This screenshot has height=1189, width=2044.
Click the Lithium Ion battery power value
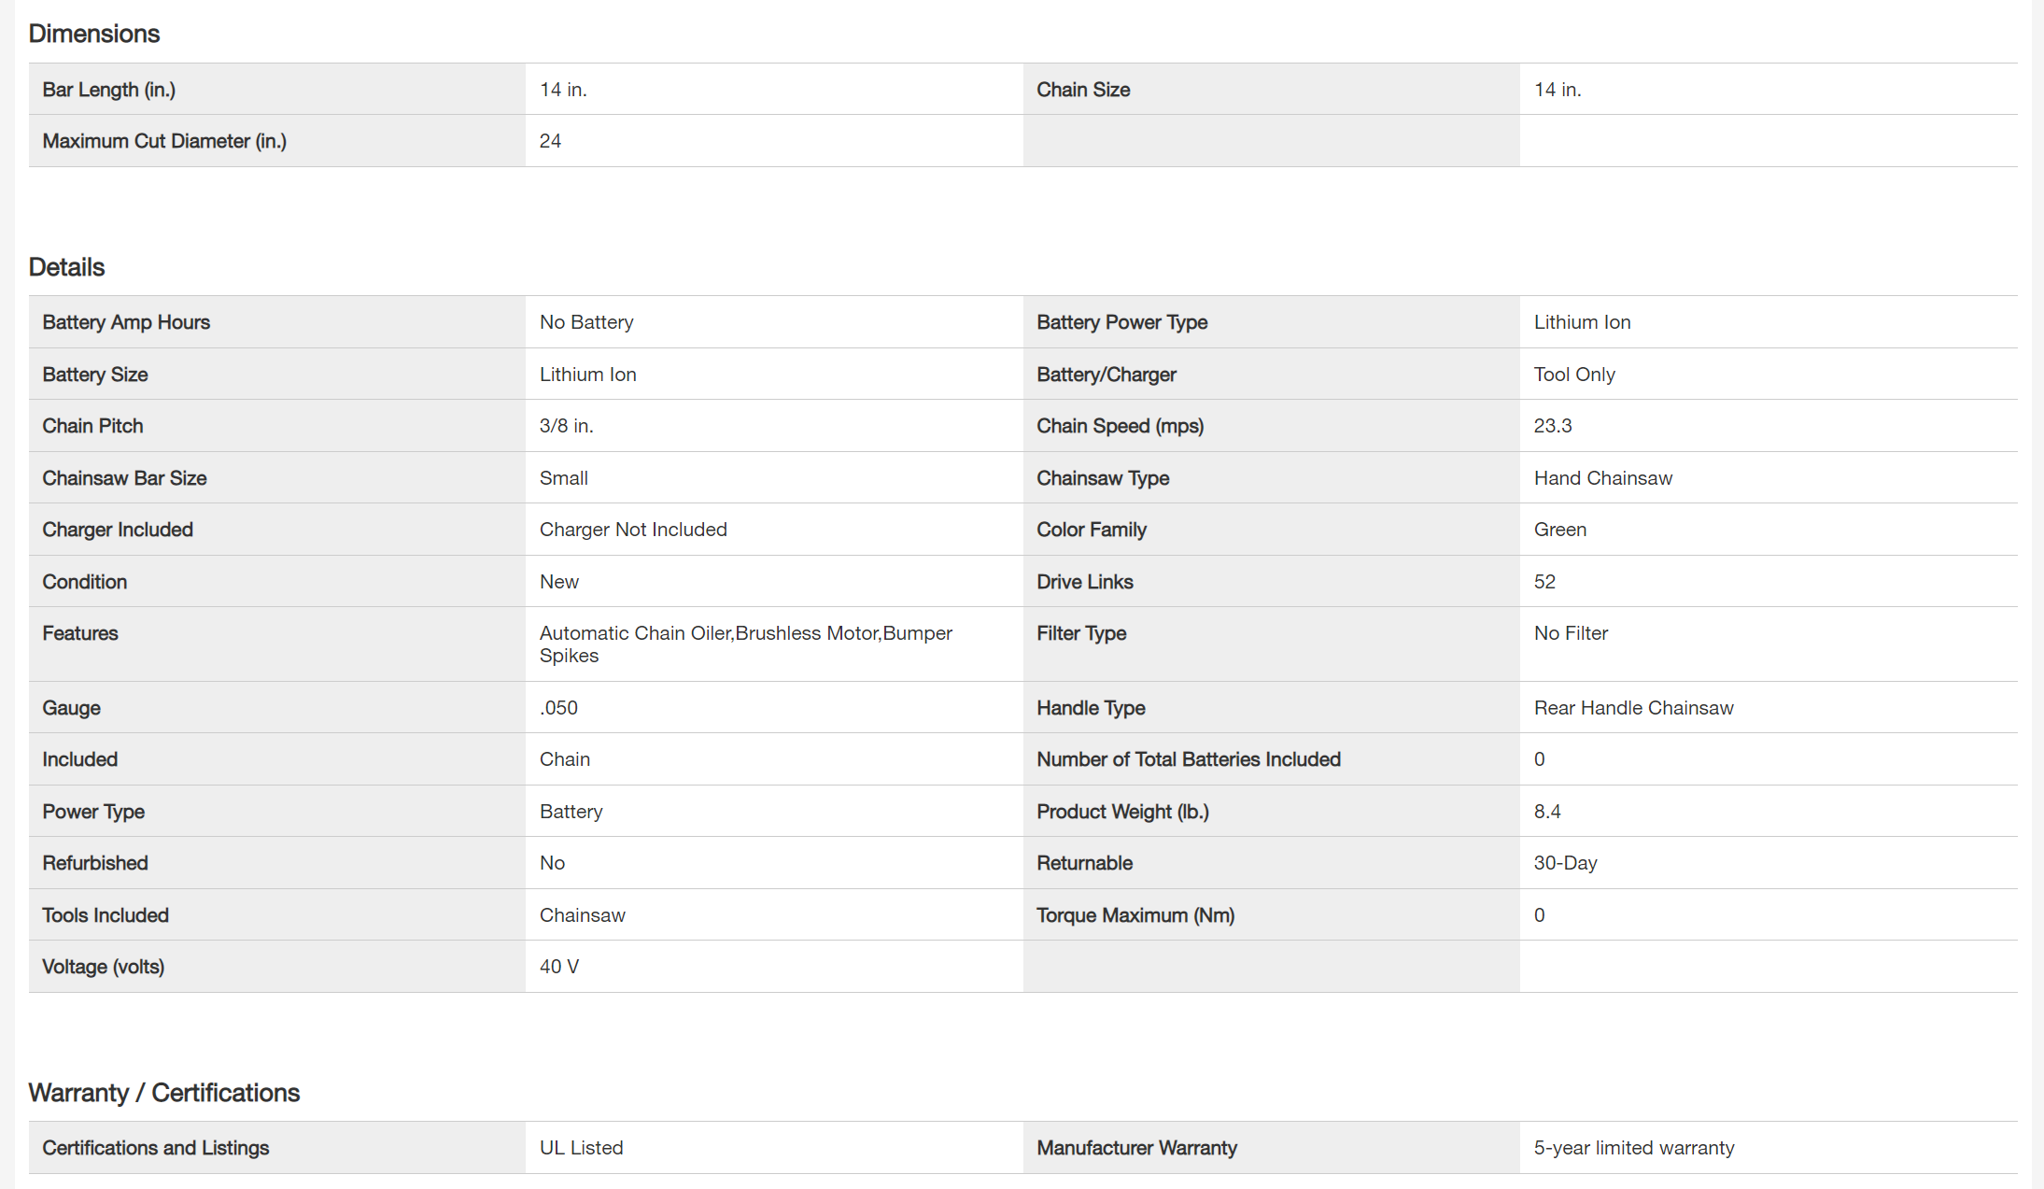pyautogui.click(x=1582, y=322)
